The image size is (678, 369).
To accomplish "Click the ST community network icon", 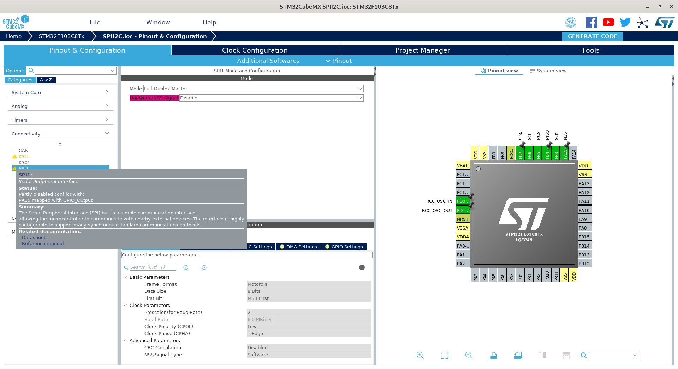I will (642, 23).
